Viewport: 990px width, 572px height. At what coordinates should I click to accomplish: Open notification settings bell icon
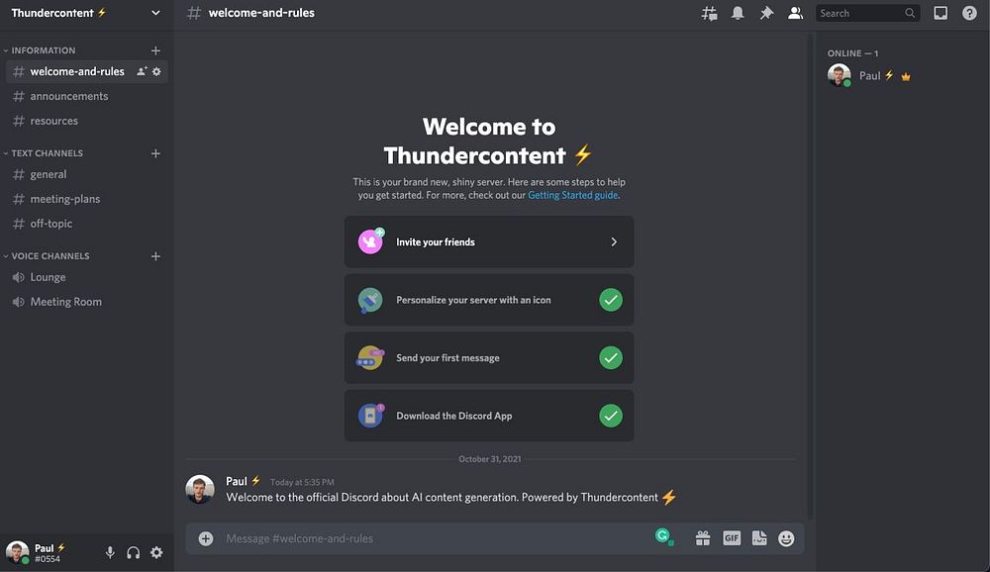pos(738,13)
